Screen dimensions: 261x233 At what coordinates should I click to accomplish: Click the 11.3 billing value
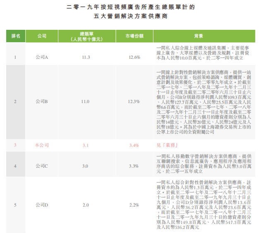tap(86, 58)
